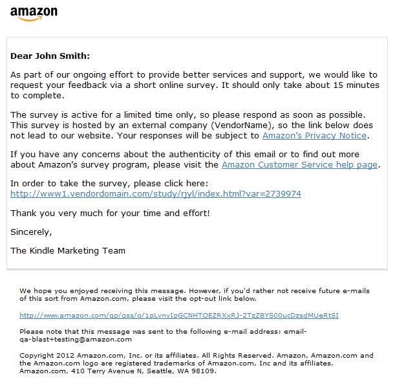This screenshot has width=395, height=381.
Task: Visit the Amazon Customer Service help page
Action: coord(299,165)
